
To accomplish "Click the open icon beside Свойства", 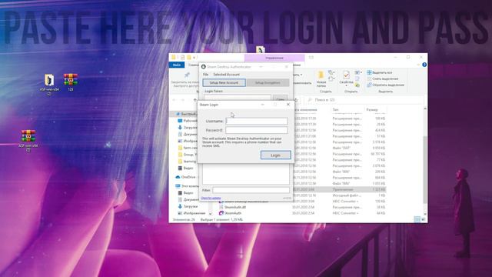I will click(x=357, y=72).
